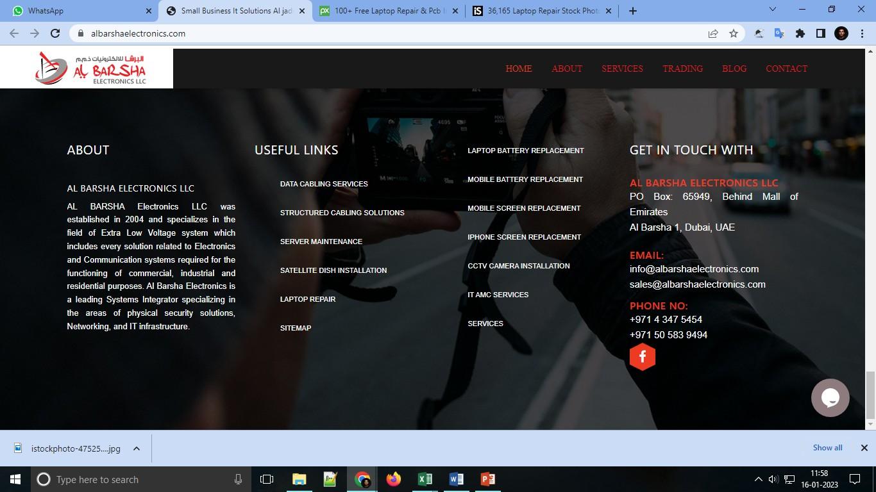The image size is (876, 492).
Task: Switch to 100+ Free Laptop Repair tab
Action: click(x=389, y=11)
